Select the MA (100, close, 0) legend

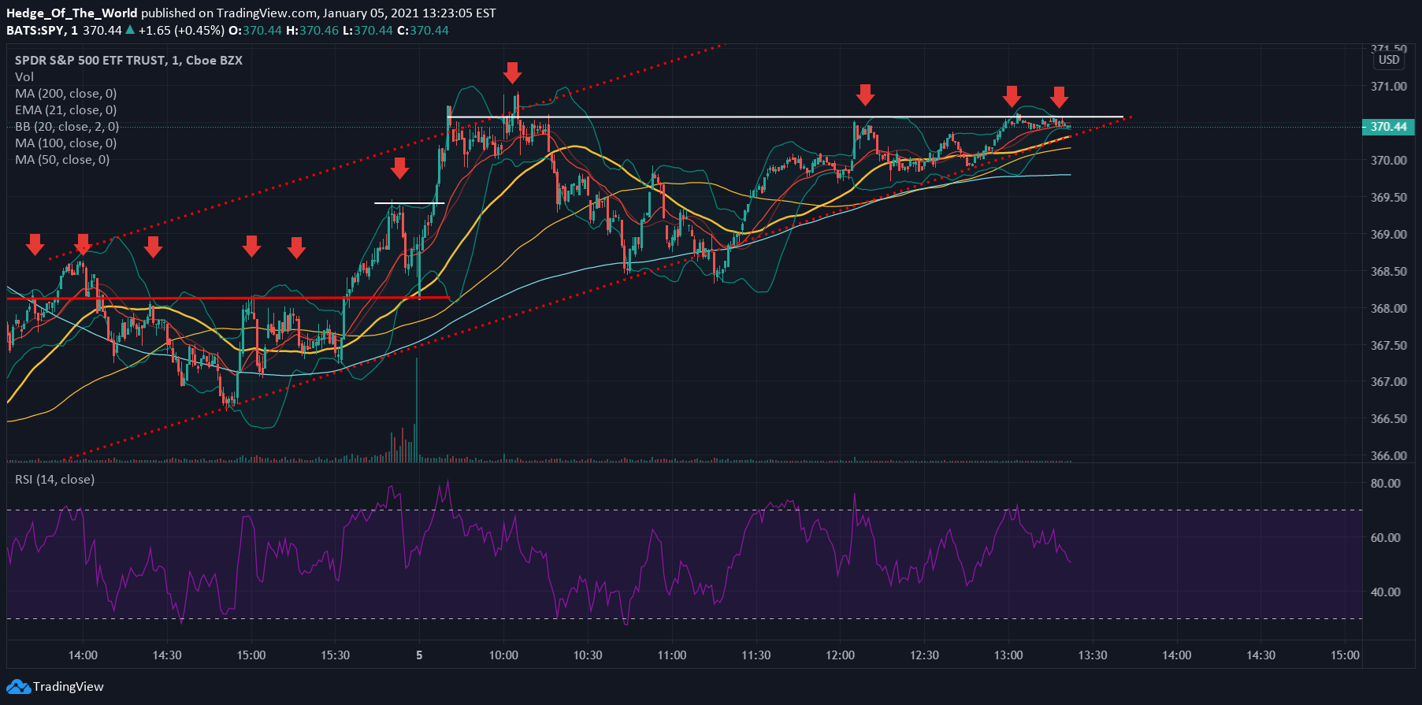coord(66,143)
